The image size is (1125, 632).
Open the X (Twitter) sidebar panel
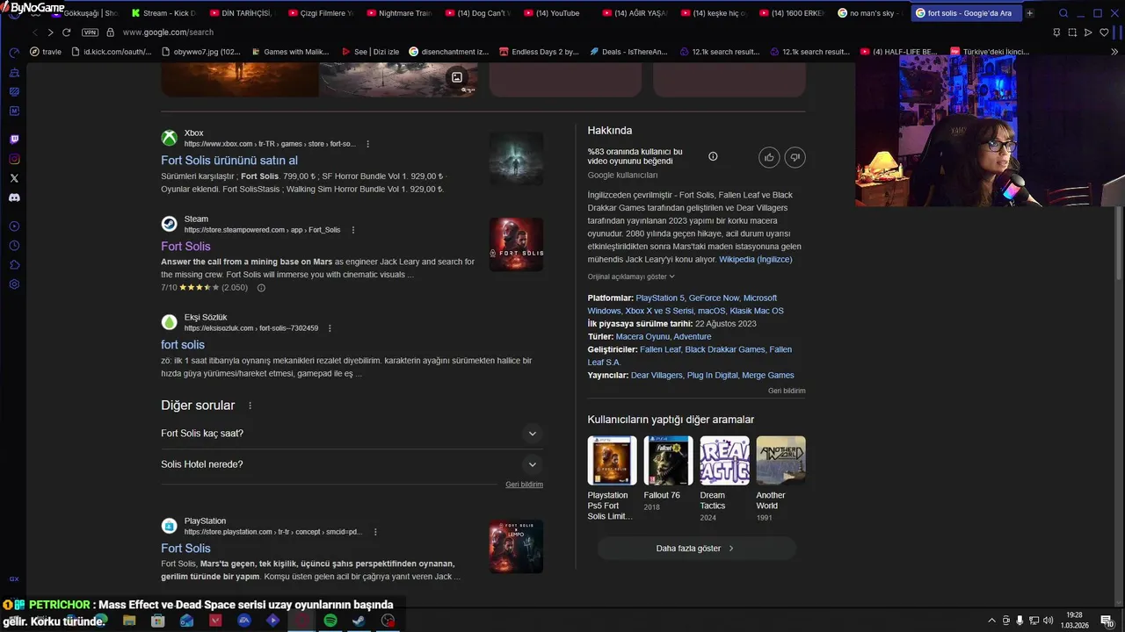[14, 178]
